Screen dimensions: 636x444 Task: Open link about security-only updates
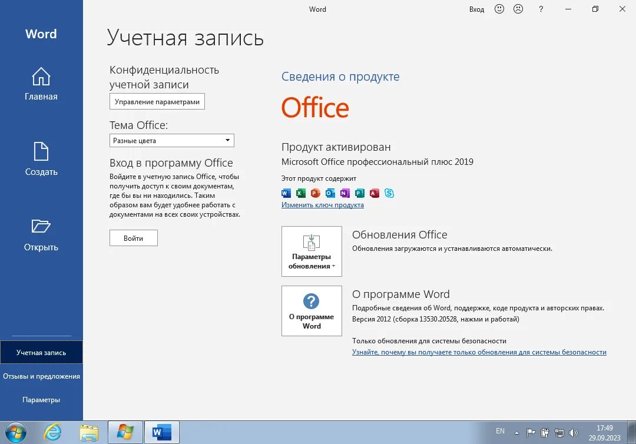tap(479, 352)
